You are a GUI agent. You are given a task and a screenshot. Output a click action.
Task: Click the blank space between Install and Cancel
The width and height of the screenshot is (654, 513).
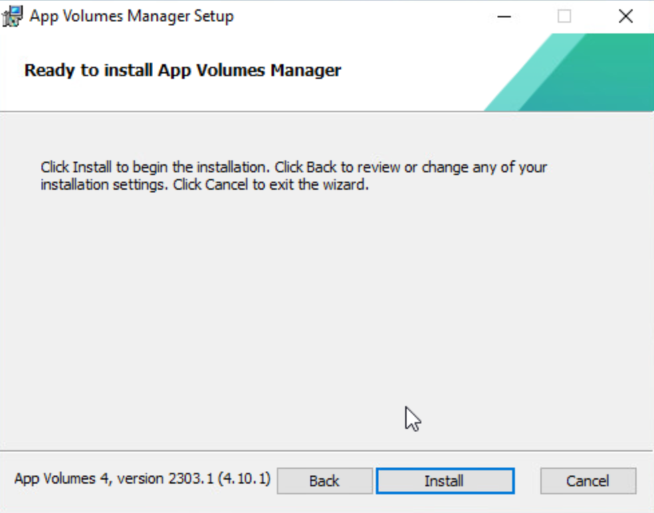coord(527,481)
